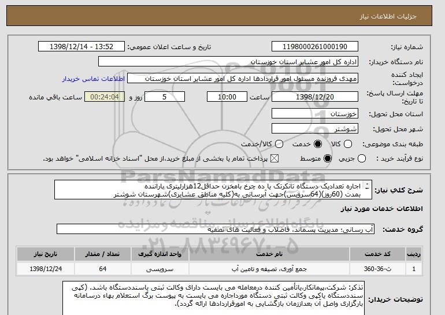The width and height of the screenshot is (445, 315).
Task: Click the remaining days field showing 5
Action: pyautogui.click(x=165, y=97)
